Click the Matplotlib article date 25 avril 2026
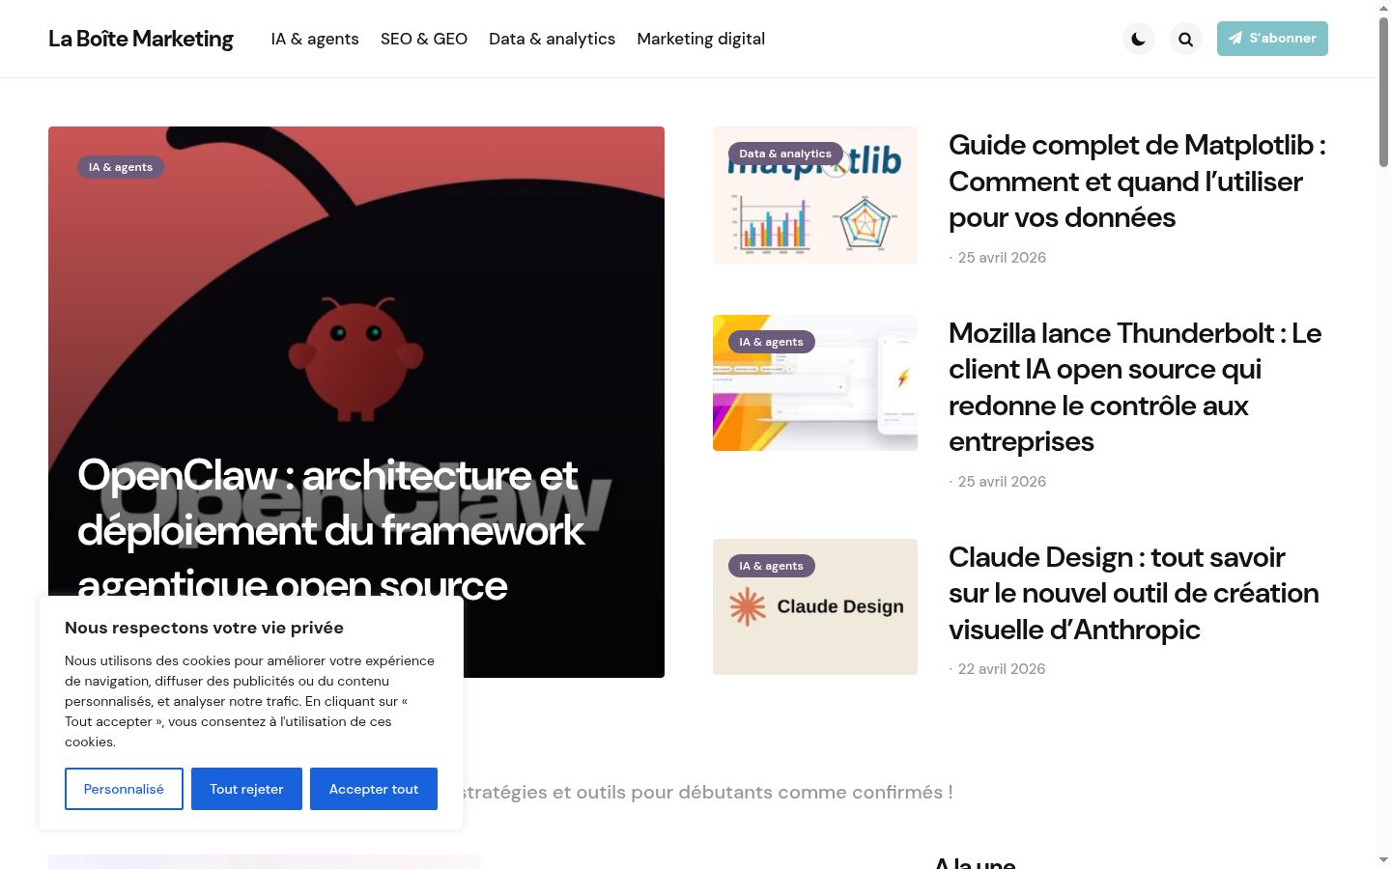Screen dimensions: 1391x869 (x=1002, y=258)
